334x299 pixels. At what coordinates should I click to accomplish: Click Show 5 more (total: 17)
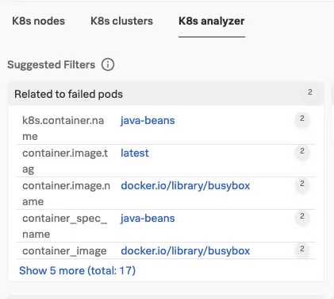(x=77, y=270)
